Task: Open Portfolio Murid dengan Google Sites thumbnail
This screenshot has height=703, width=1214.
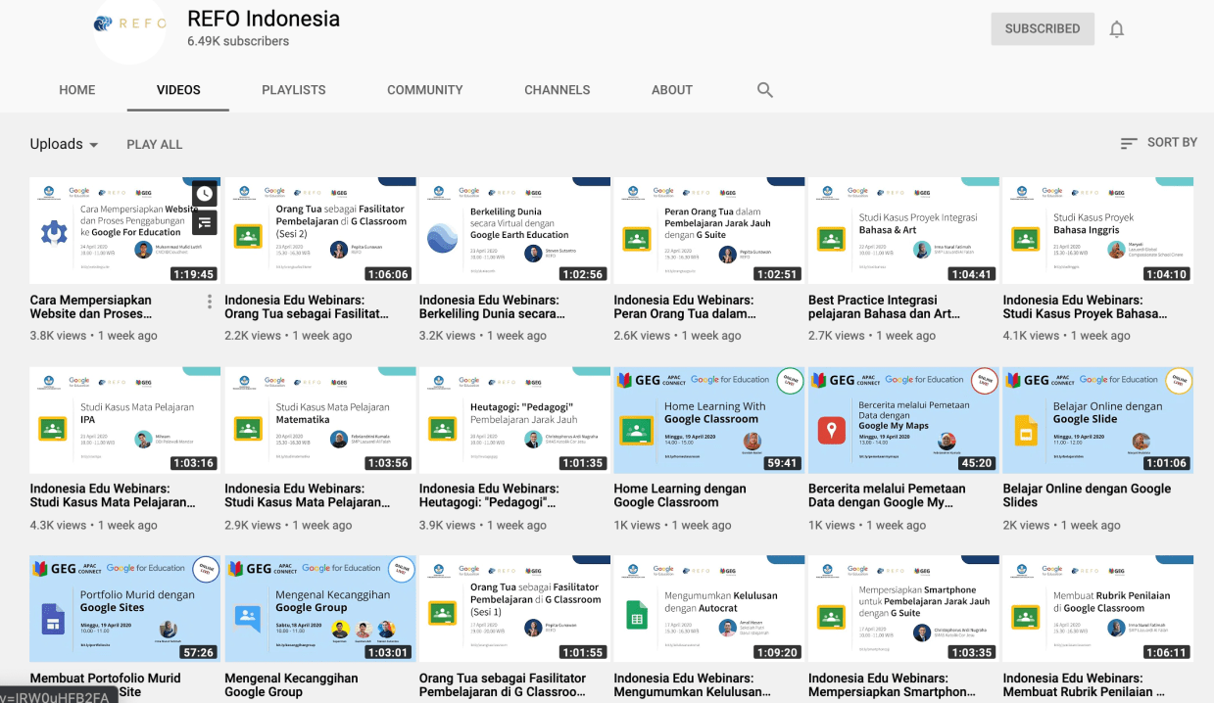Action: (125, 609)
